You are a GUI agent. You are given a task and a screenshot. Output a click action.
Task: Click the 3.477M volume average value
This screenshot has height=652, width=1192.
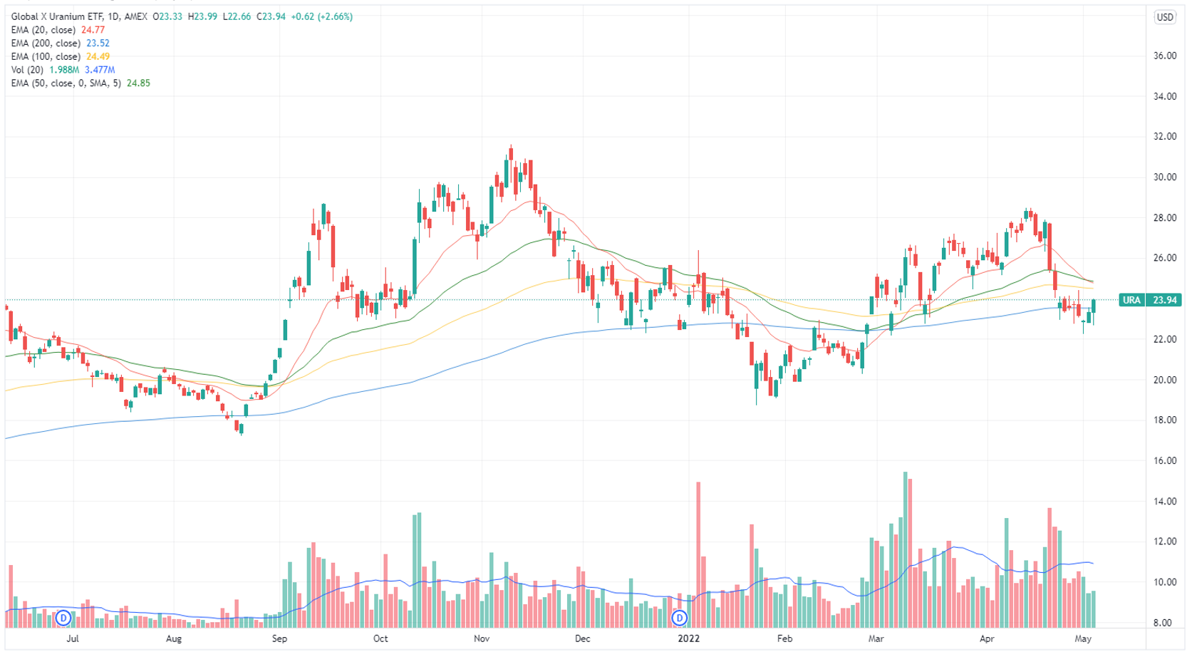(100, 70)
